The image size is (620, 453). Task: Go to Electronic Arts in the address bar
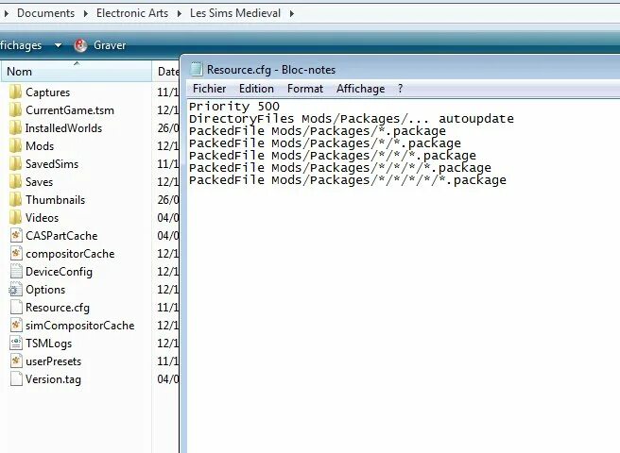[132, 13]
